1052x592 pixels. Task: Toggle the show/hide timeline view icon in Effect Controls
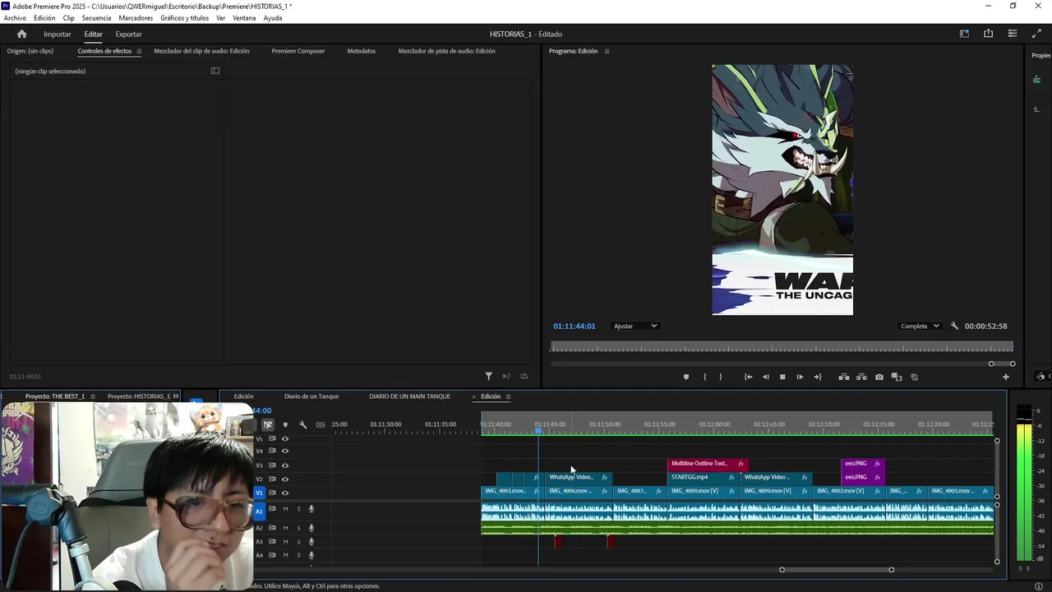coord(215,71)
